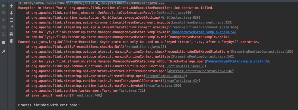Open the AbstractUdfStreamOperator.java:102 link

[x=200, y=71]
